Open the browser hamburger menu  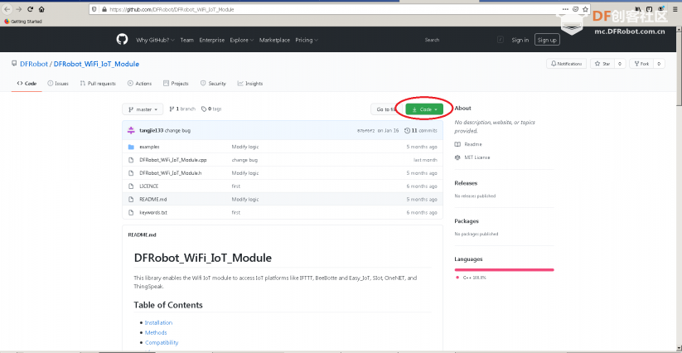(x=675, y=8)
